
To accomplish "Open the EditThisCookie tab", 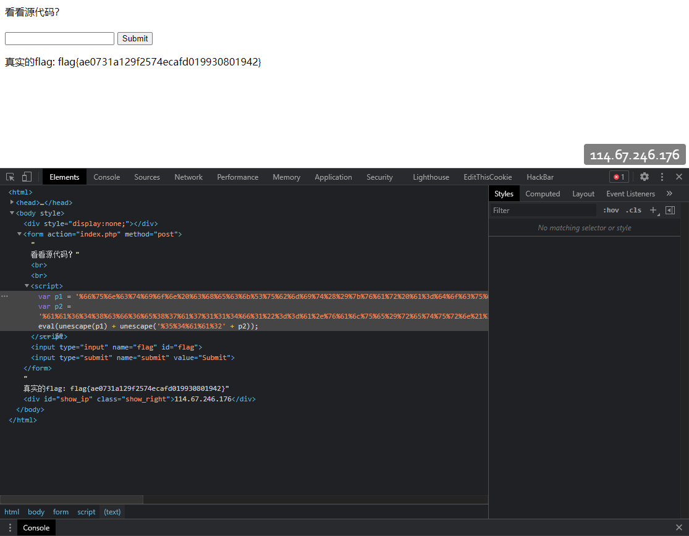I will 488,177.
